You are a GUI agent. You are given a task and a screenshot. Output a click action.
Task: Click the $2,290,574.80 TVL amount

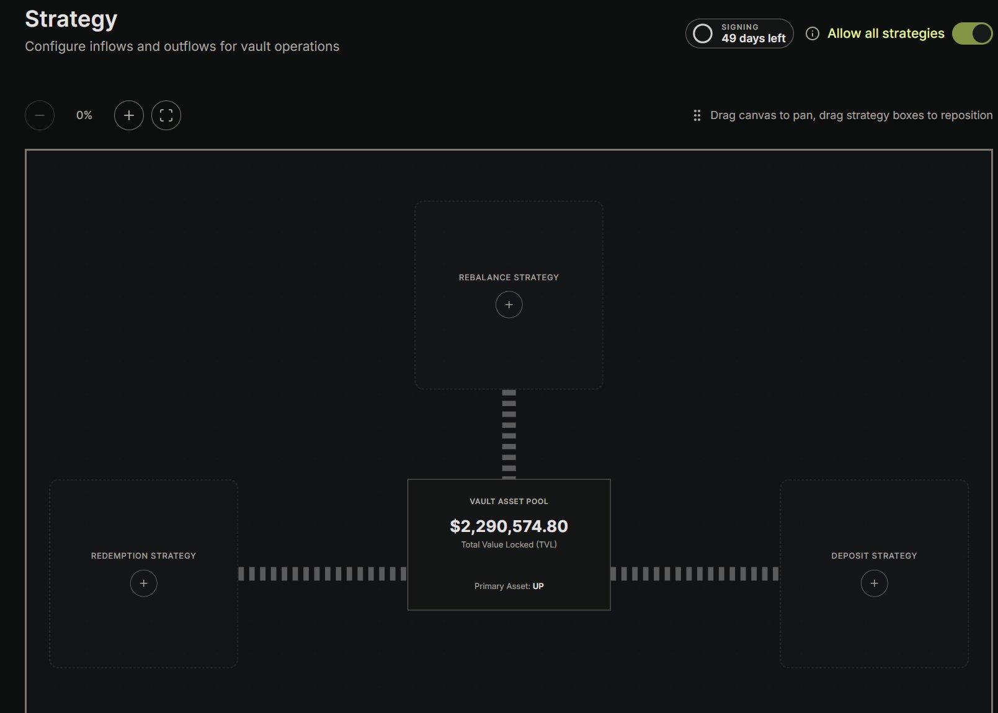(x=509, y=526)
